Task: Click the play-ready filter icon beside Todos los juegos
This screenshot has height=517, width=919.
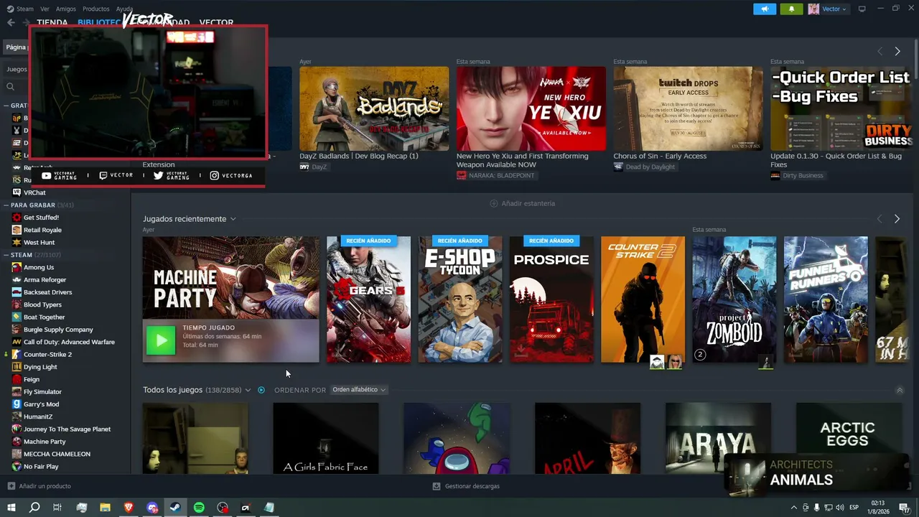Action: [x=261, y=390]
